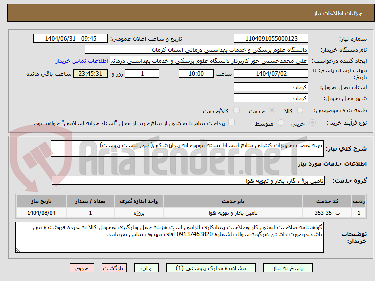Click the پاسخ به نیاز button
The image size is (375, 281).
click(288, 268)
